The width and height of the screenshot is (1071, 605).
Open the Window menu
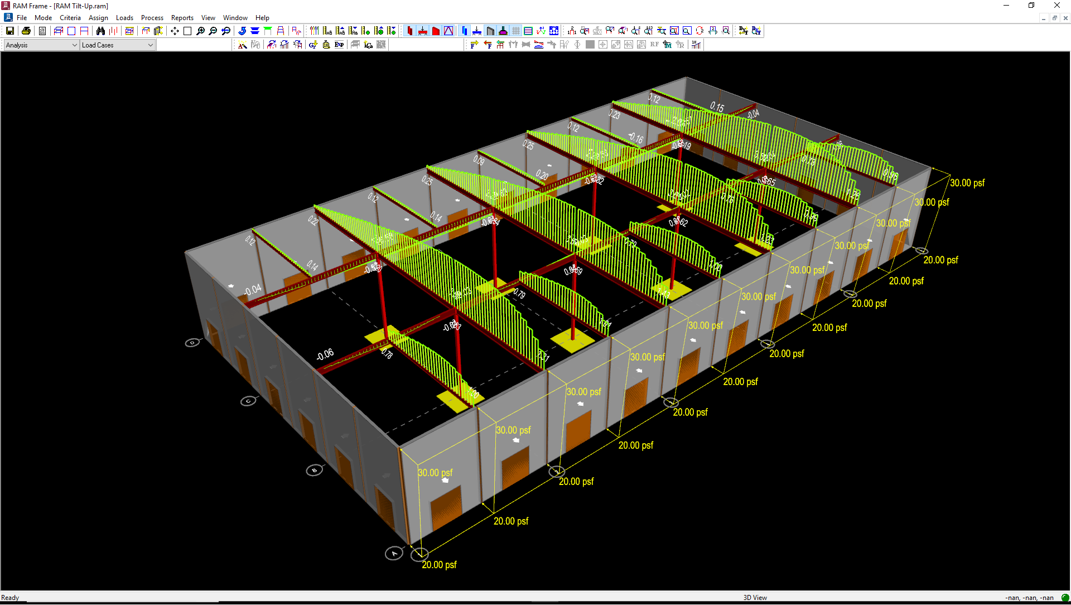[x=235, y=18]
